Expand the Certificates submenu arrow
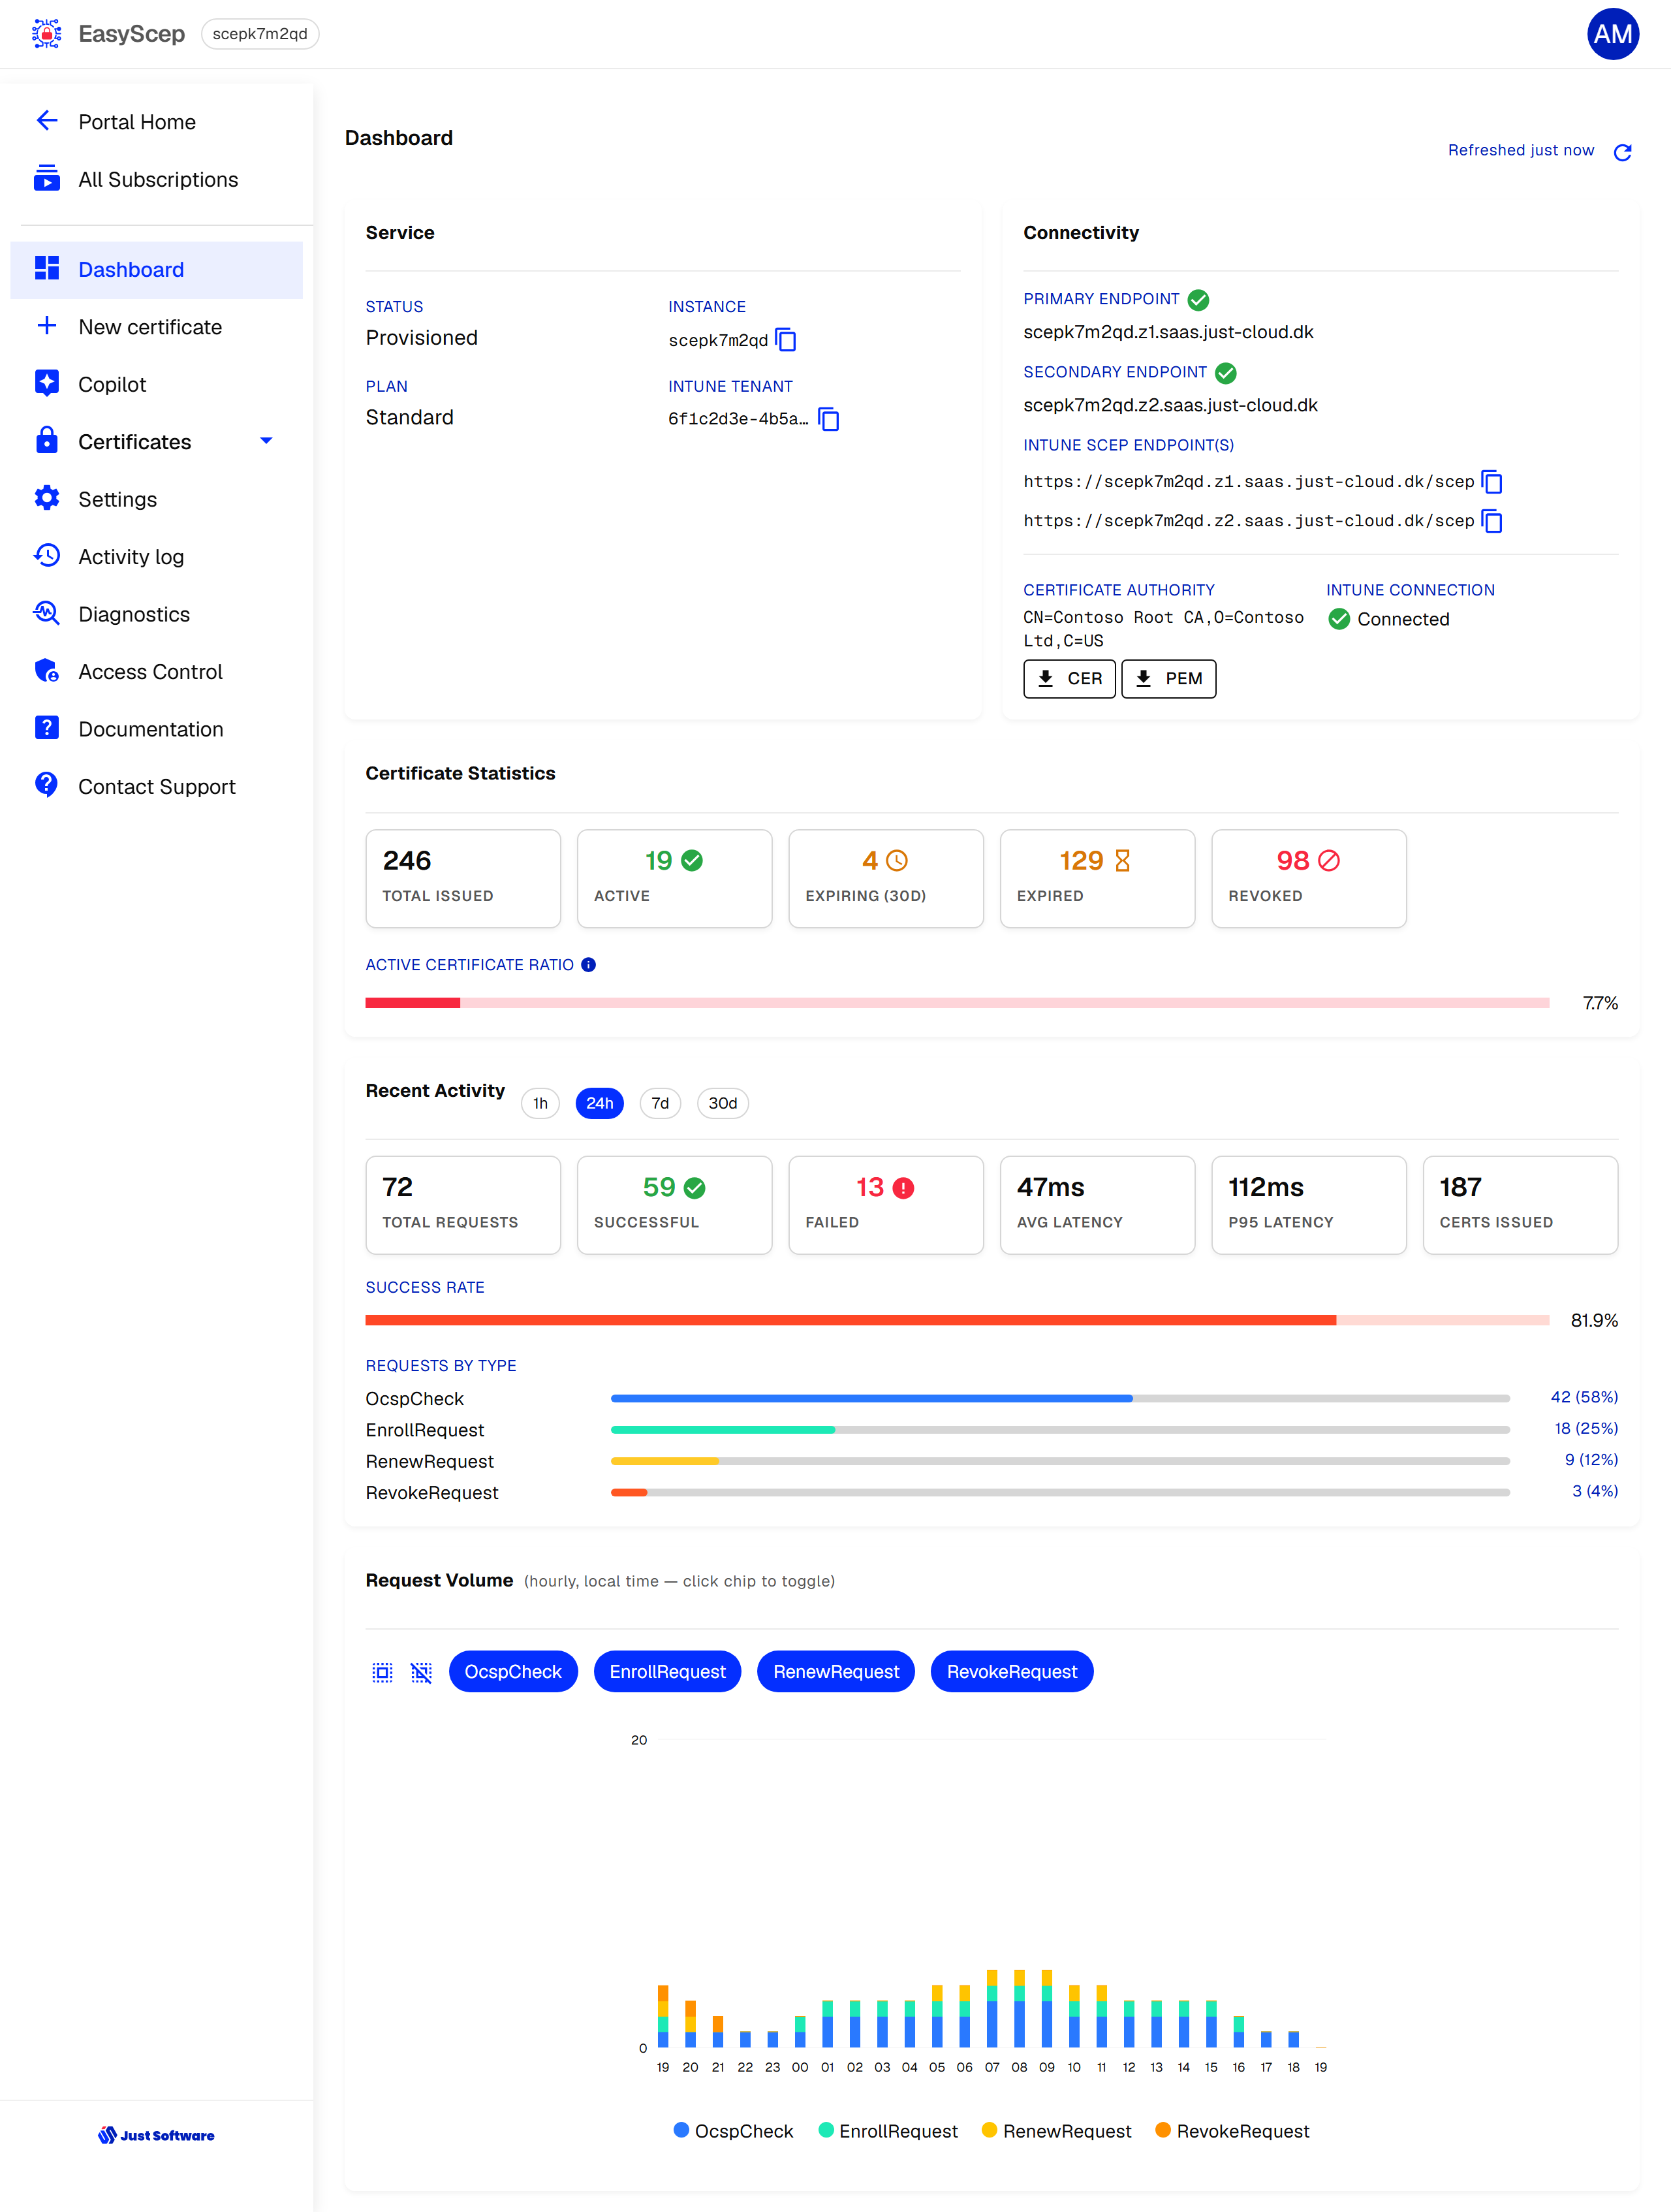1671x2212 pixels. pyautogui.click(x=266, y=441)
